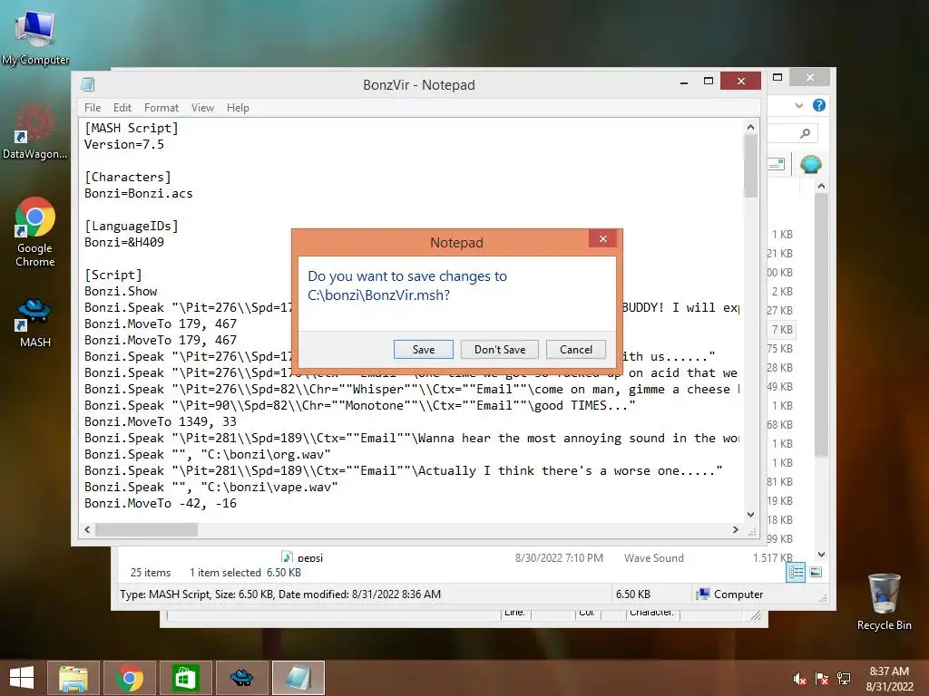Click Save in the Notepad dialog
Viewport: 929px width, 696px height.
click(x=423, y=349)
